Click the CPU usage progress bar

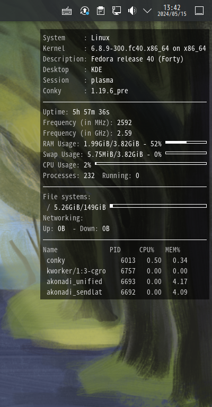[151, 164]
